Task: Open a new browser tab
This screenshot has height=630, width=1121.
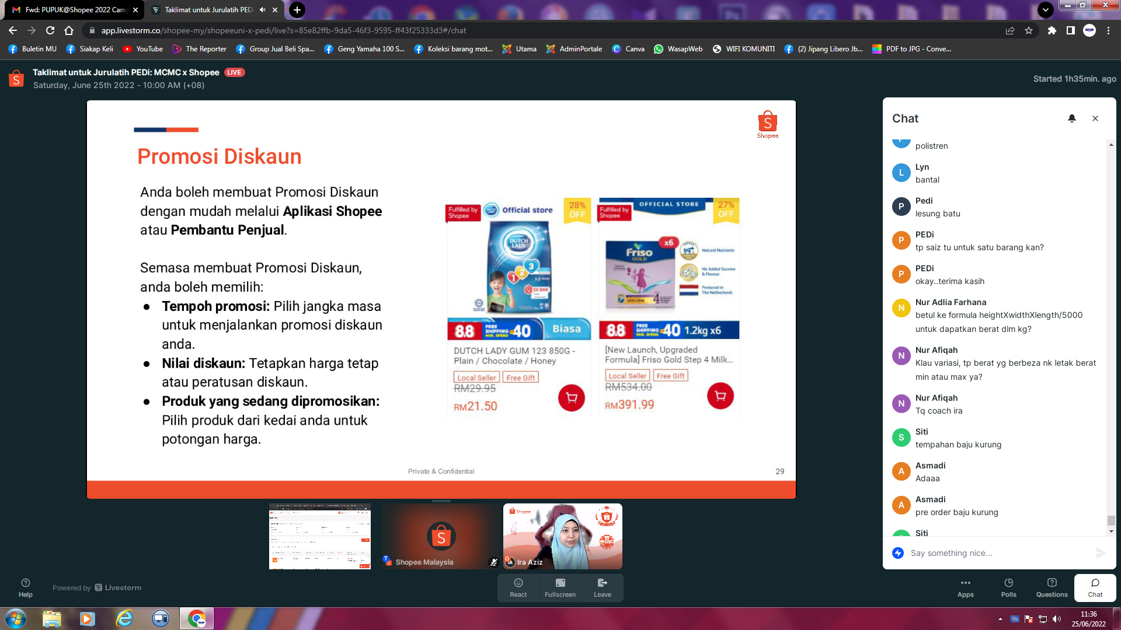Action: (297, 10)
